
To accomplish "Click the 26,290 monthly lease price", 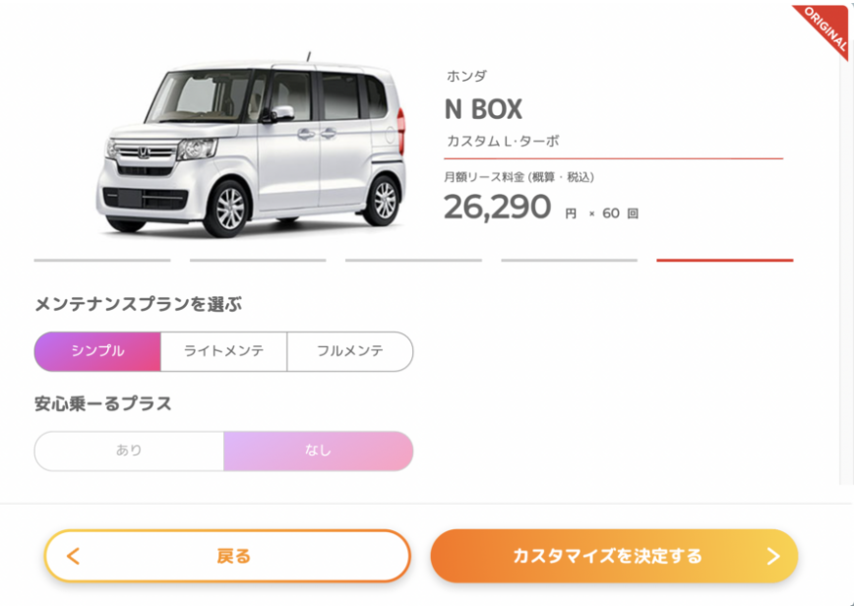I will [500, 207].
